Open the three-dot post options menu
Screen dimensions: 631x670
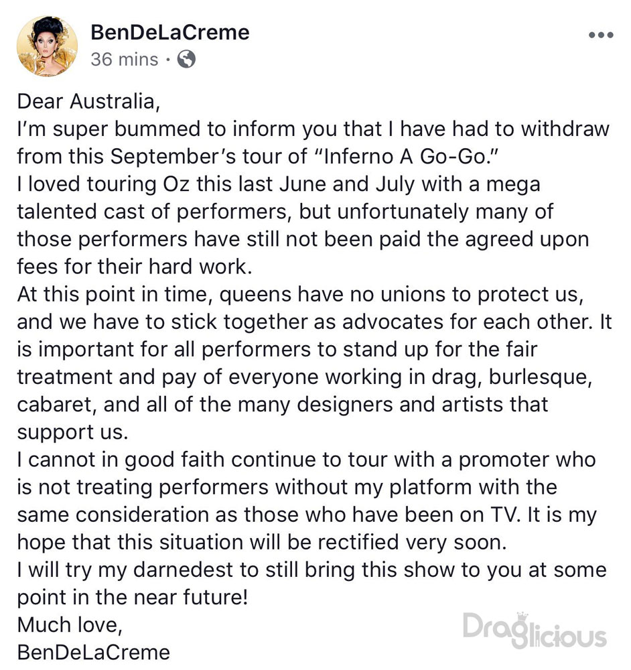click(600, 35)
